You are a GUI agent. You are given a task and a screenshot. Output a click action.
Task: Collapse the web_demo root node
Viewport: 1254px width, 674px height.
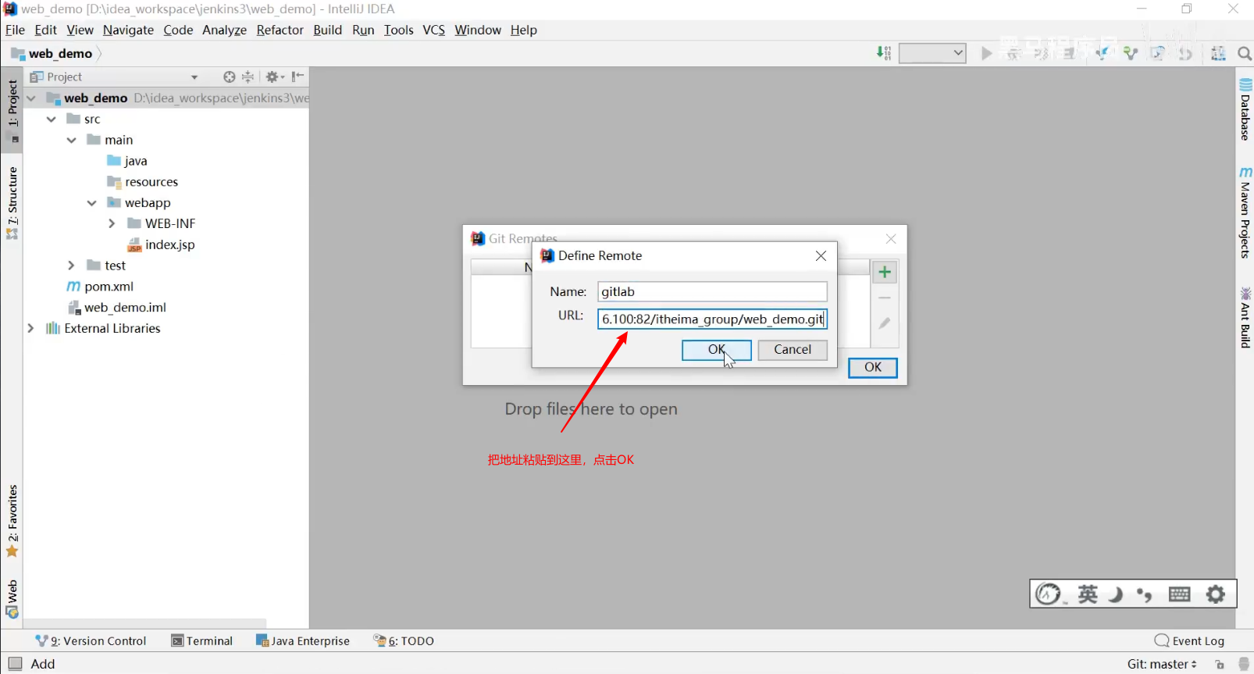click(31, 98)
